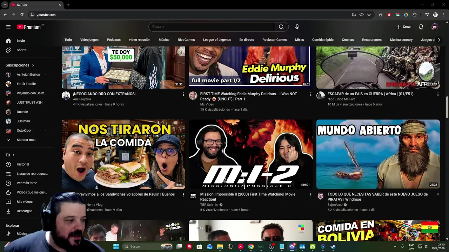Open the Chrome three-dot menu
The height and width of the screenshot is (252, 449).
click(x=444, y=15)
